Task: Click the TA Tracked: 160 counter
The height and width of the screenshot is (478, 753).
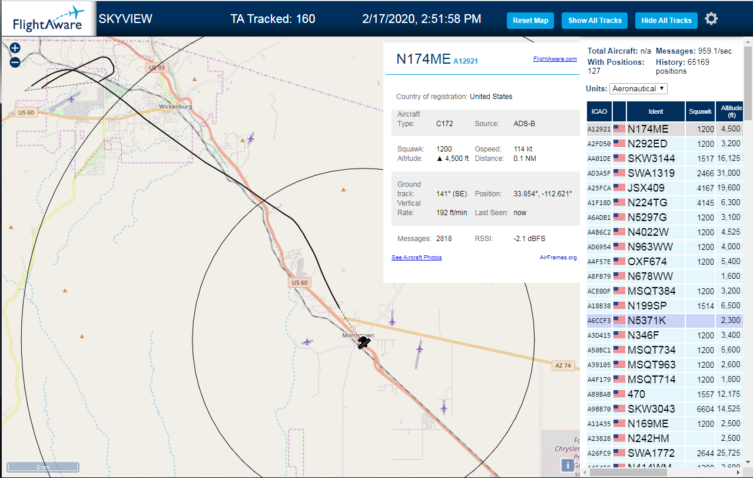Action: tap(273, 19)
